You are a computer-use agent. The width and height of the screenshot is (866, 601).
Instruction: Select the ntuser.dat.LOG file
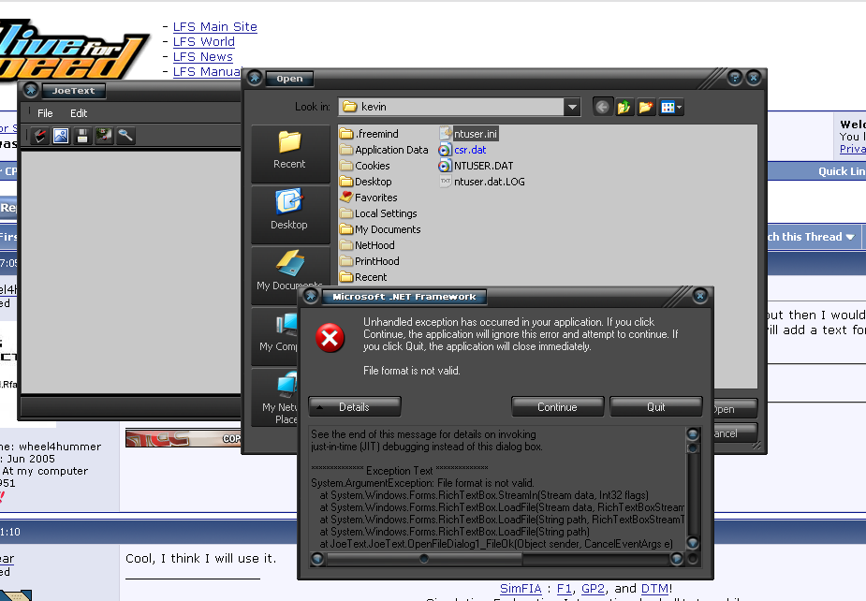pos(482,182)
